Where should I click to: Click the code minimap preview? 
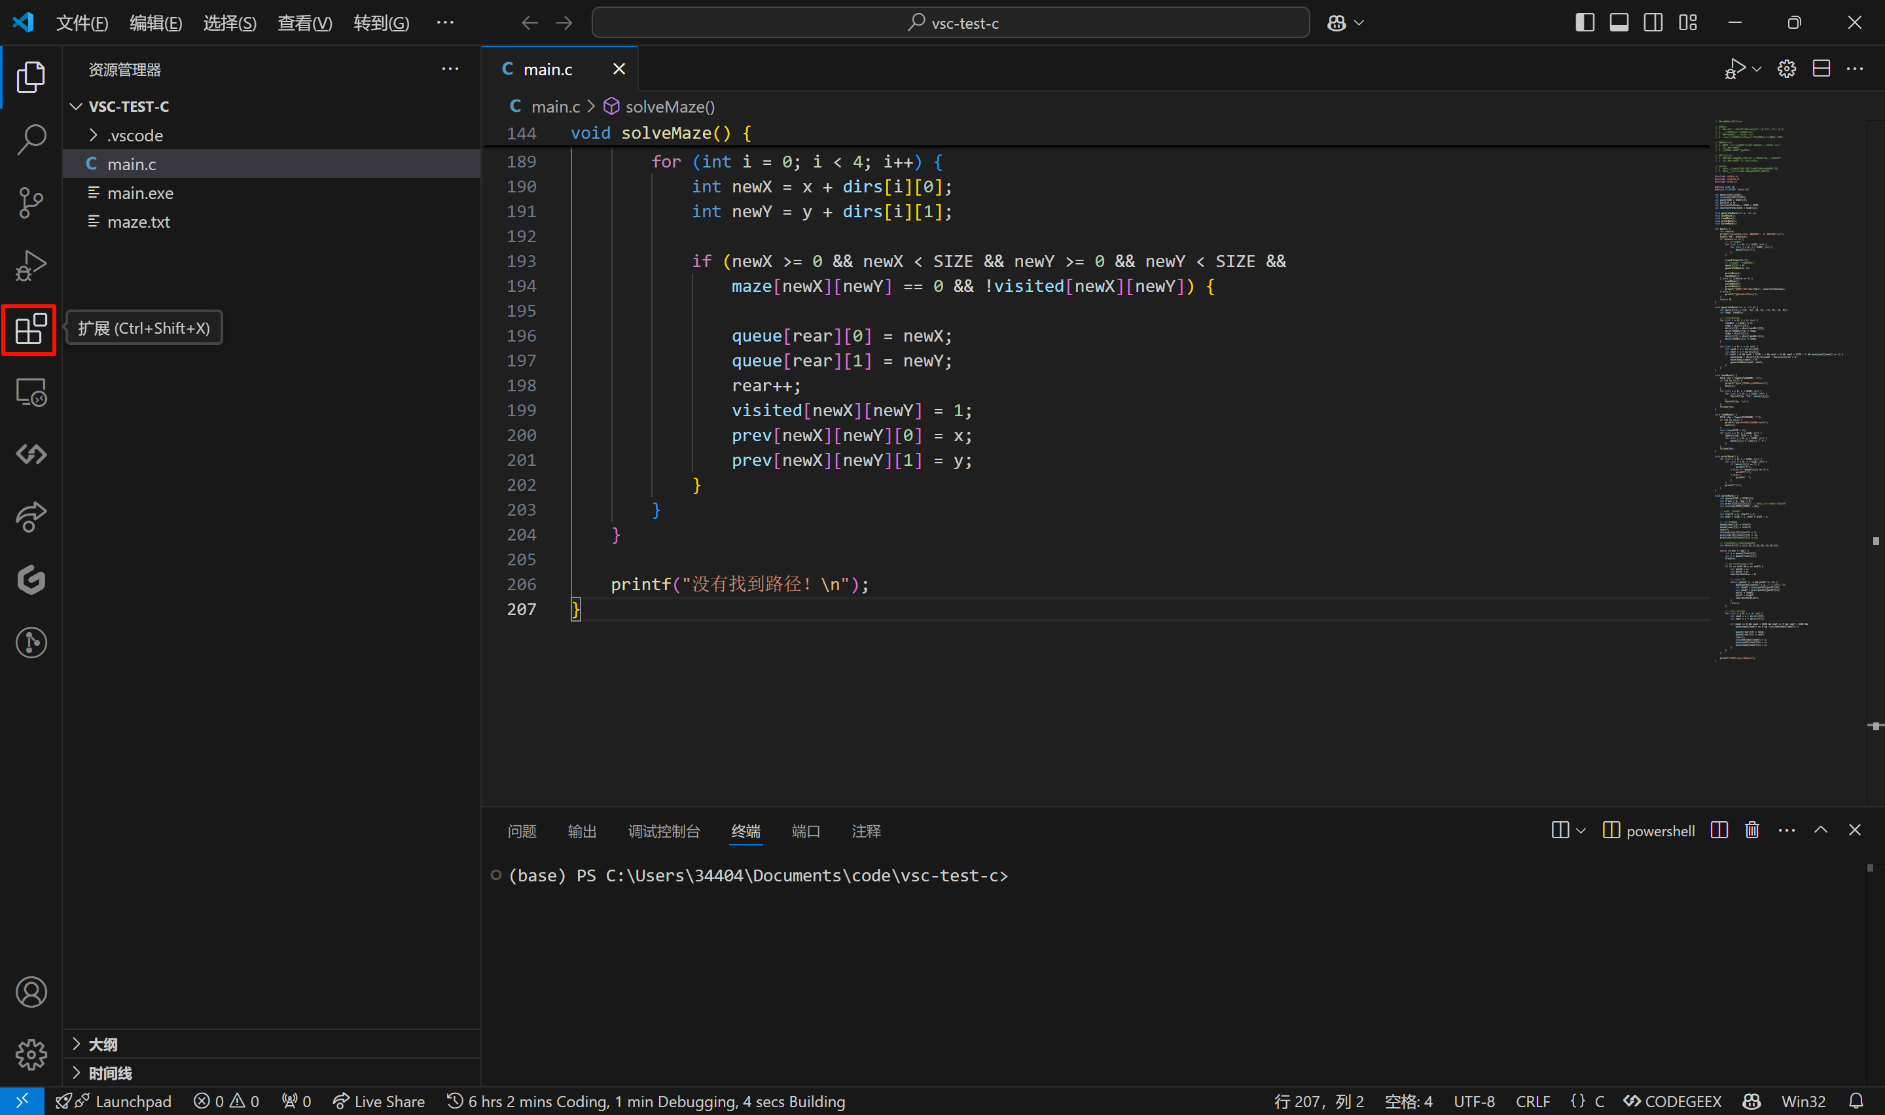coord(1786,391)
